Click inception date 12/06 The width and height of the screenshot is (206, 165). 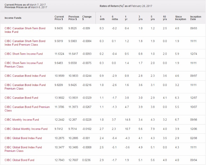[194, 129]
